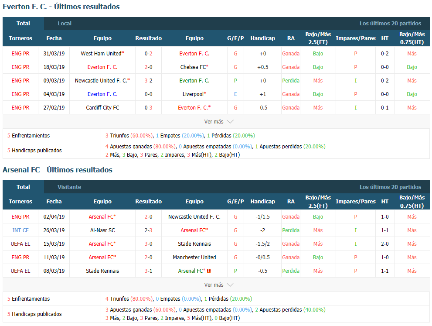Click Handicap column header in Arsenal table
This screenshot has height=326, width=432.
[262, 202]
